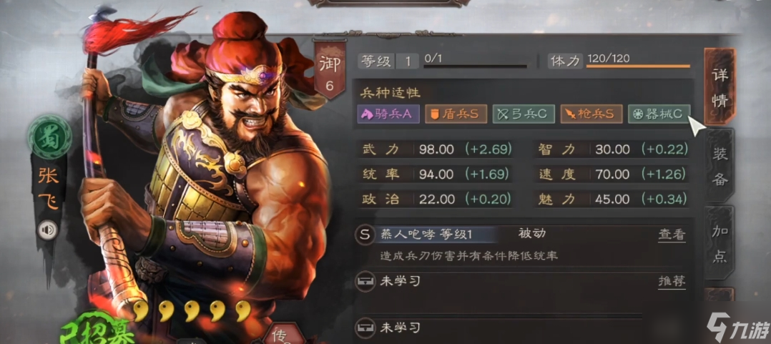The height and width of the screenshot is (344, 771).
Task: Click 查看 to view skill details
Action: tap(672, 235)
